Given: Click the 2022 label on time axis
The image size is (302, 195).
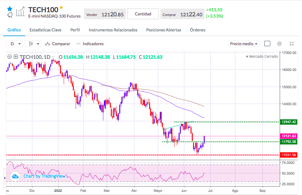Looking at the screenshot, I should click(x=58, y=191).
